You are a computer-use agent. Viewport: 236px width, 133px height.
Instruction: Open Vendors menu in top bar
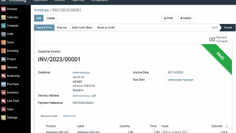click(60, 1)
